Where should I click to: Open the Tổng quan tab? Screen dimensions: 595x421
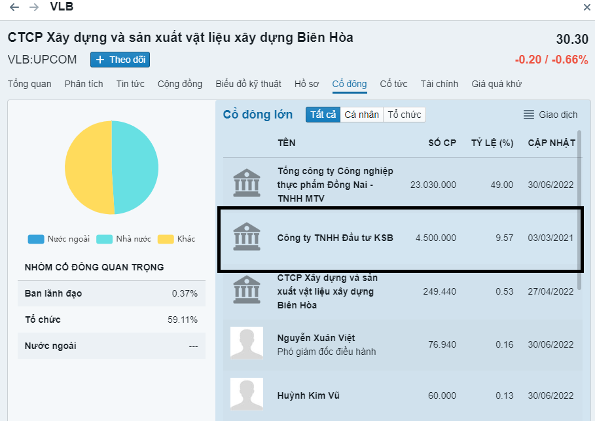[29, 84]
